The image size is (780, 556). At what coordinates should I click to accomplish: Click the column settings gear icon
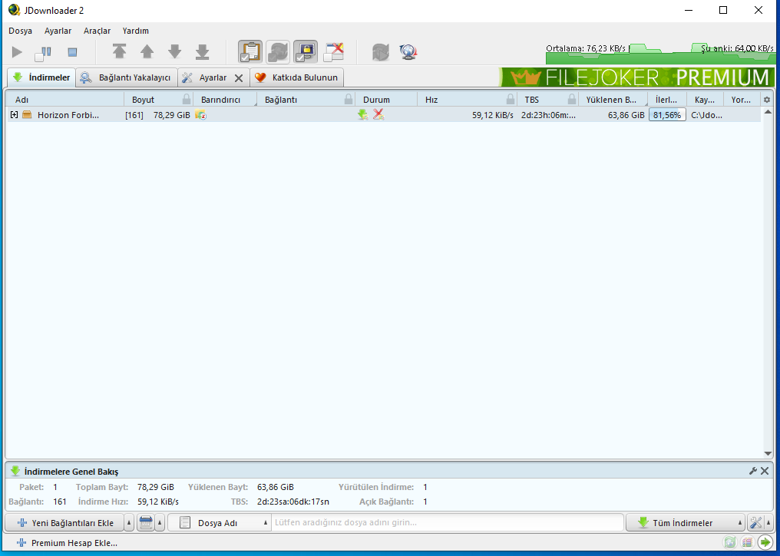(766, 100)
